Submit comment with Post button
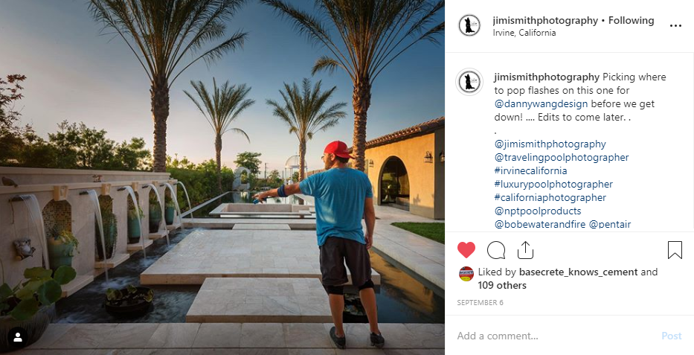 tap(672, 336)
